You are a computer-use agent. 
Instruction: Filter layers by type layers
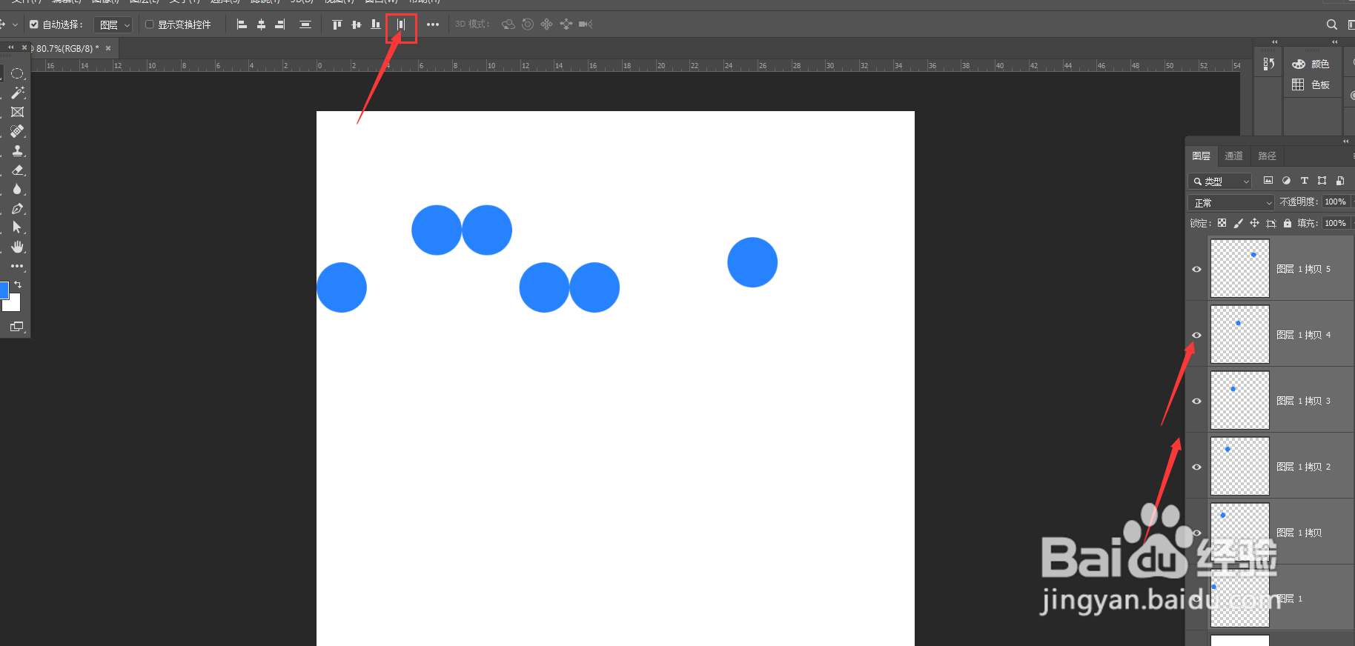1305,181
